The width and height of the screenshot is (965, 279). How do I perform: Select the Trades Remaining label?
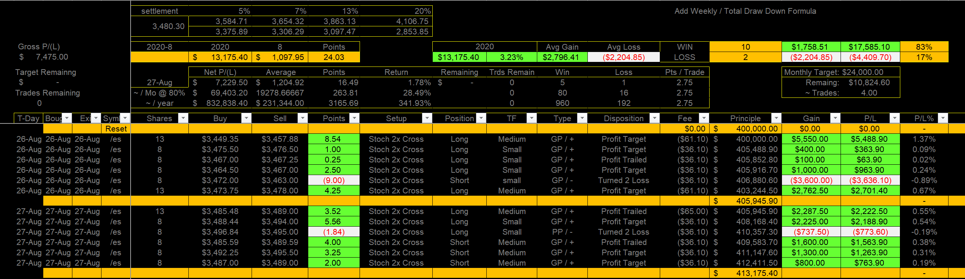[47, 93]
